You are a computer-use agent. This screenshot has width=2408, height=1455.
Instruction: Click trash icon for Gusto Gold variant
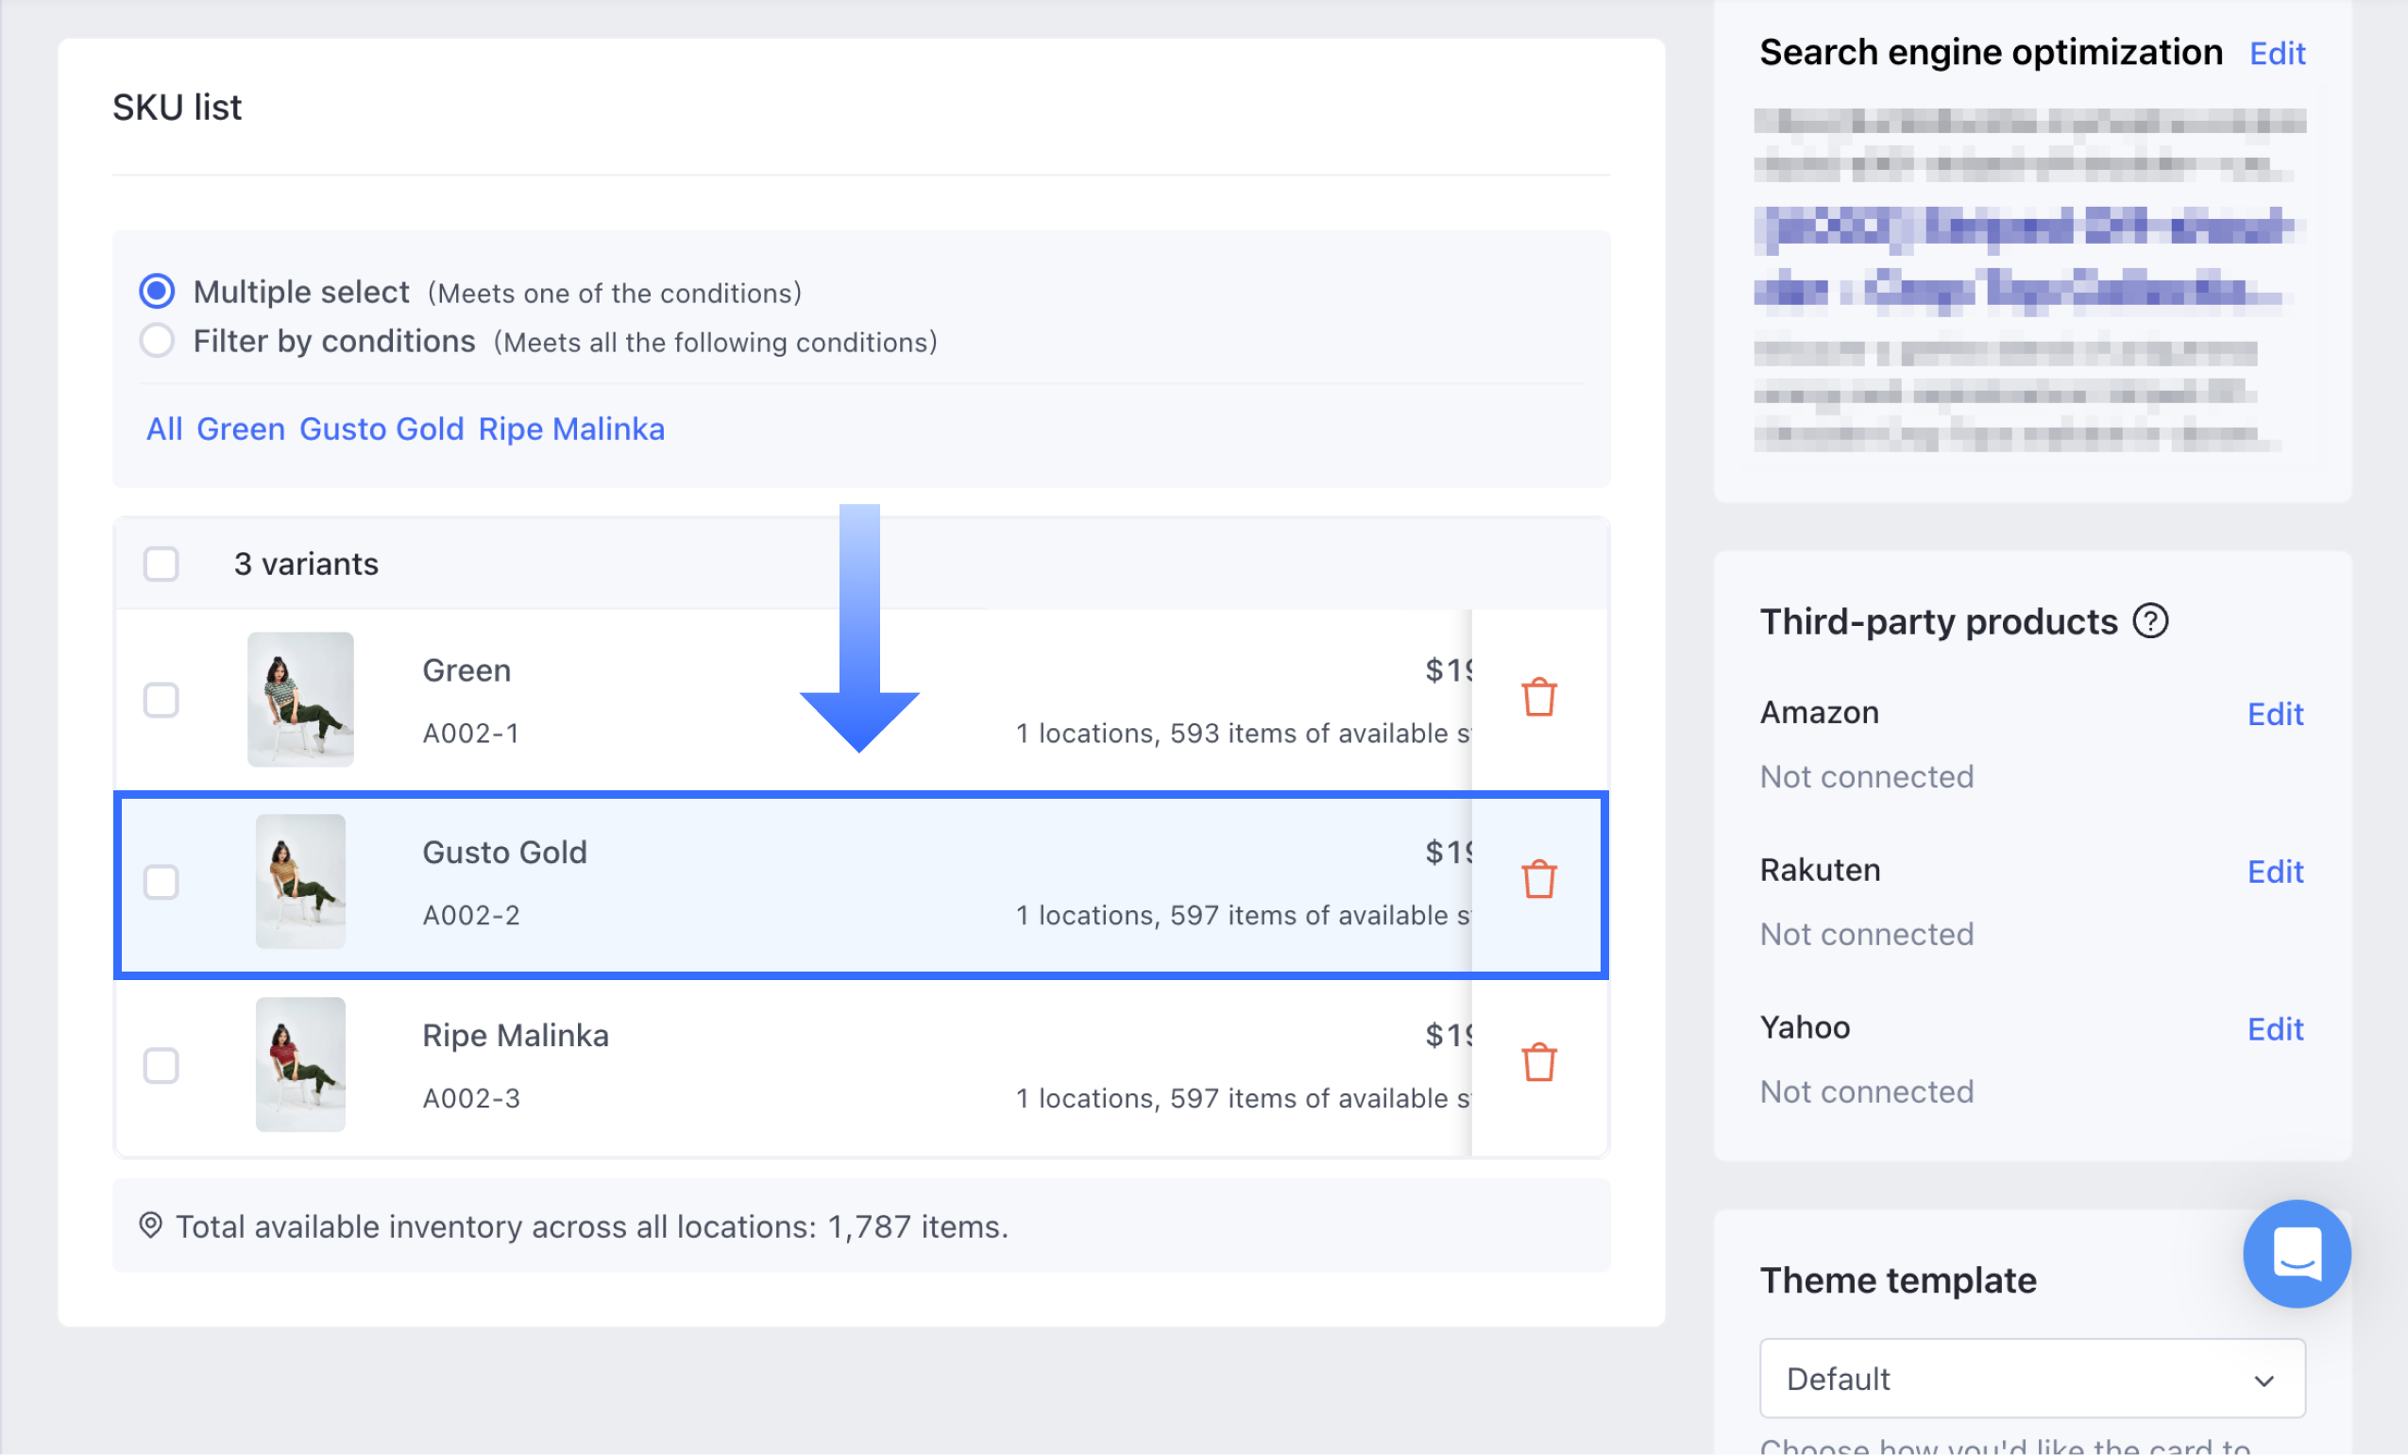pos(1538,879)
